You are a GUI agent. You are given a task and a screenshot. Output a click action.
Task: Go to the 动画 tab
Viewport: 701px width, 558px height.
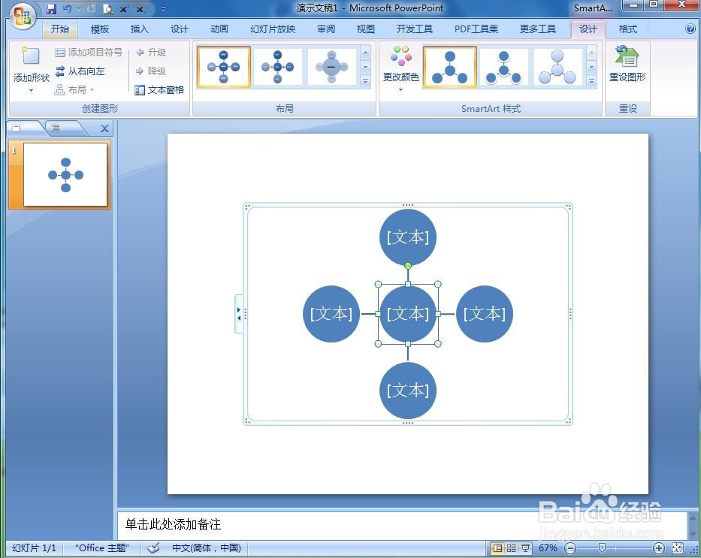coord(219,29)
